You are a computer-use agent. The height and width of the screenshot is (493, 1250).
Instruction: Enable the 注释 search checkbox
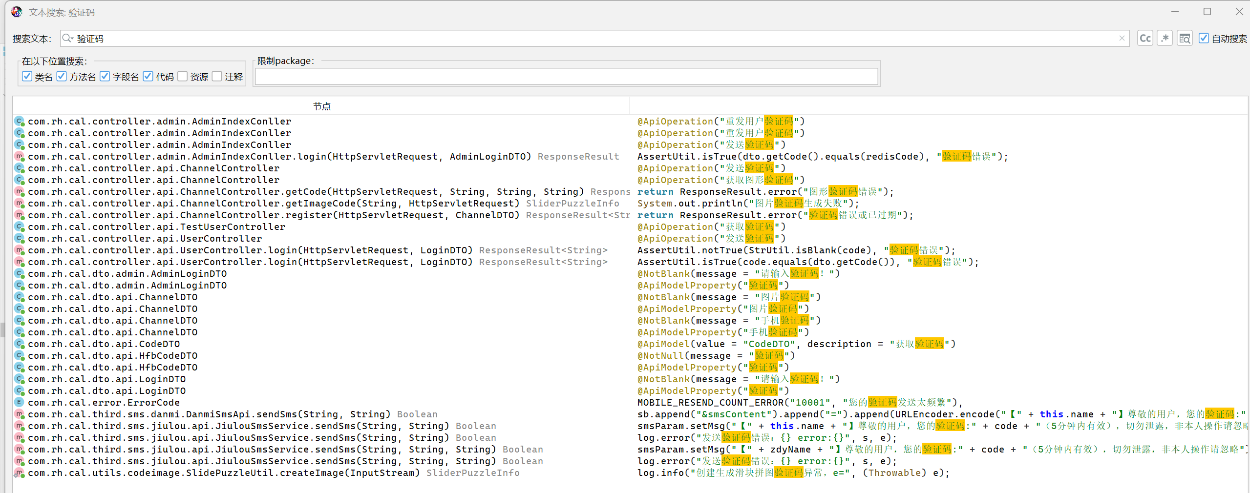(x=217, y=77)
